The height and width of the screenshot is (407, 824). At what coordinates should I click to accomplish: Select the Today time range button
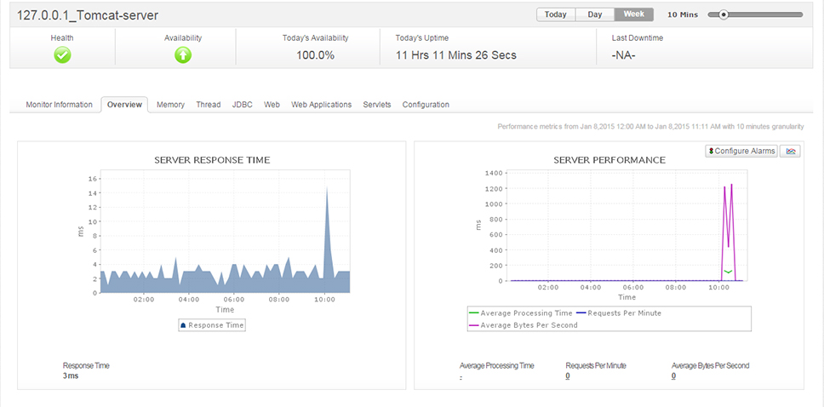point(556,14)
